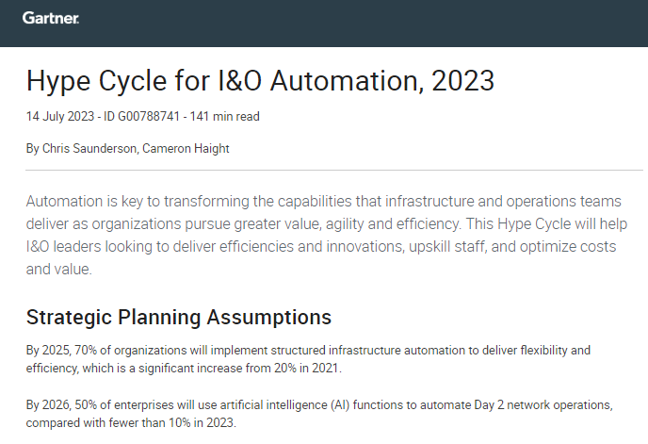Viewport: 648px width, 444px height.
Task: Click the 14 July 2023 publication date
Action: click(x=60, y=117)
